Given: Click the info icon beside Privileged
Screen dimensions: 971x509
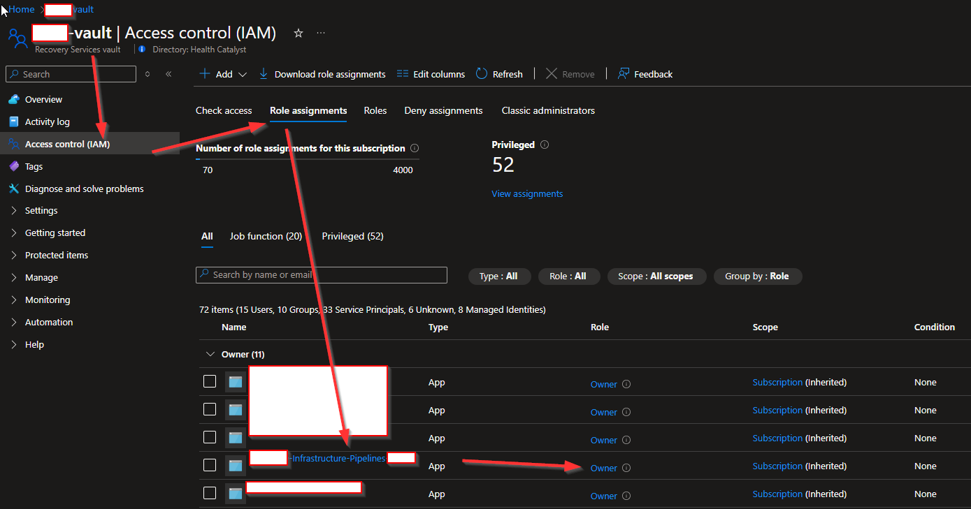Looking at the screenshot, I should [x=545, y=145].
